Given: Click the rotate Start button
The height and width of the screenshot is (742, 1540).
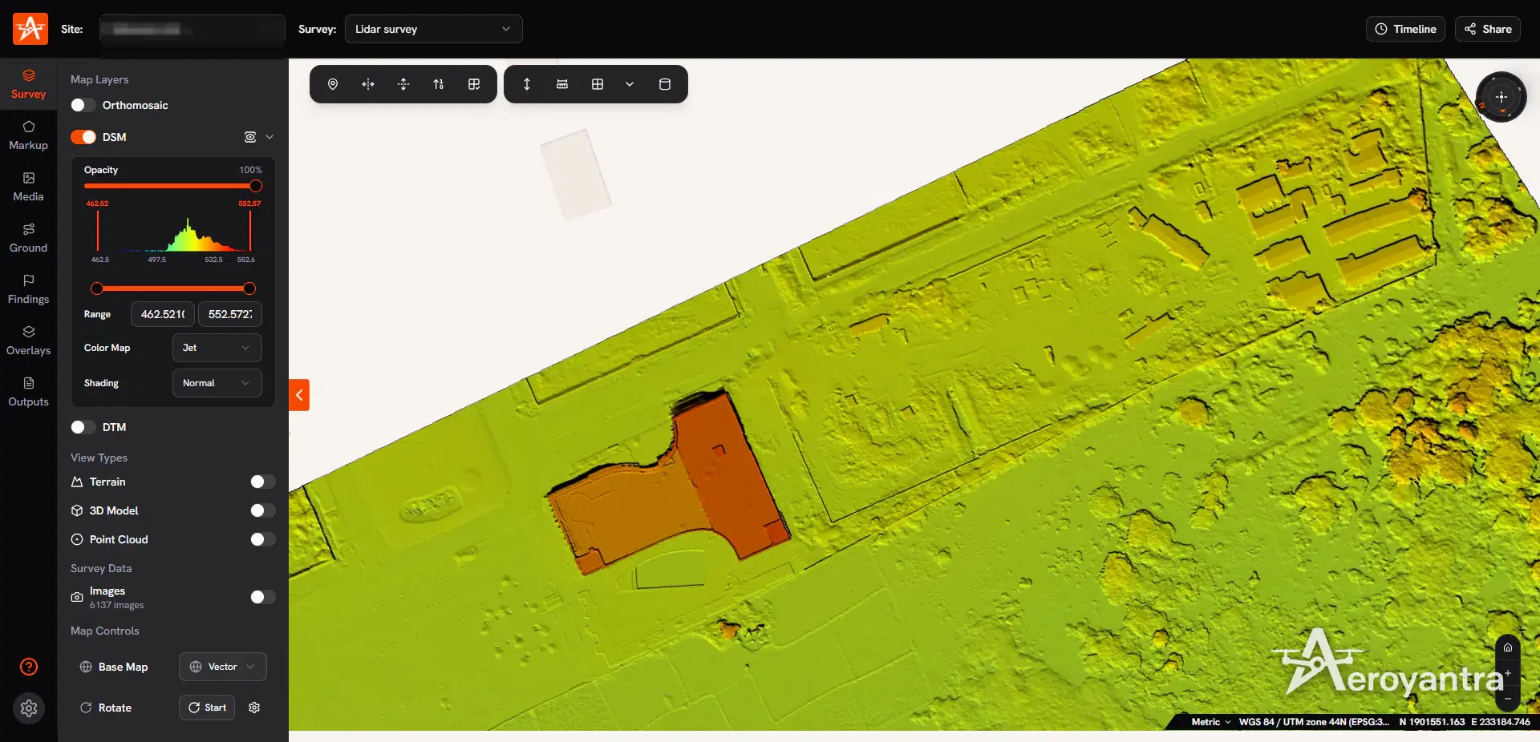Looking at the screenshot, I should coord(207,708).
